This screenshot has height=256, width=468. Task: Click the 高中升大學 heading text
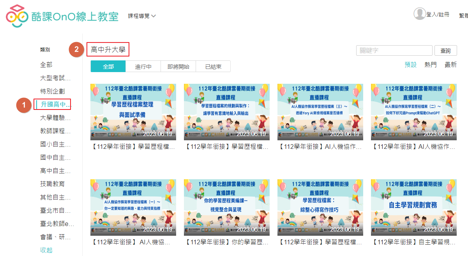tap(108, 49)
